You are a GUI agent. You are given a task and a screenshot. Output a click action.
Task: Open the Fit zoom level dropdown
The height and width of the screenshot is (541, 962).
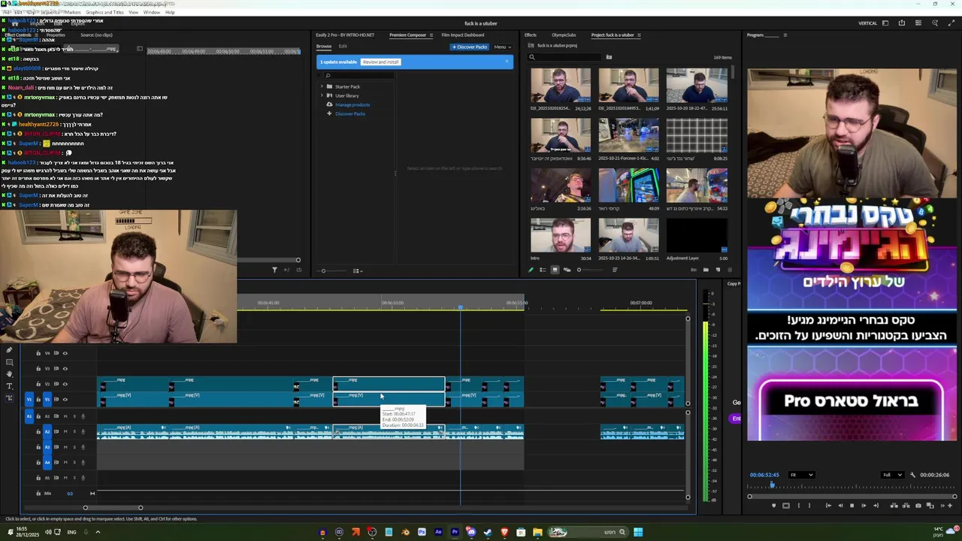[x=801, y=475]
